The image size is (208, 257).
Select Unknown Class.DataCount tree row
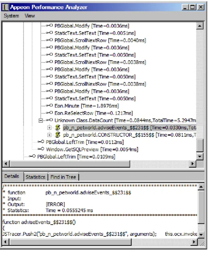(x=125, y=120)
